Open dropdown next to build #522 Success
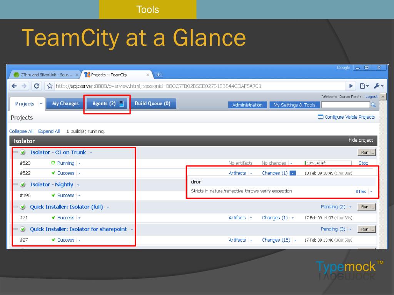 (79, 173)
